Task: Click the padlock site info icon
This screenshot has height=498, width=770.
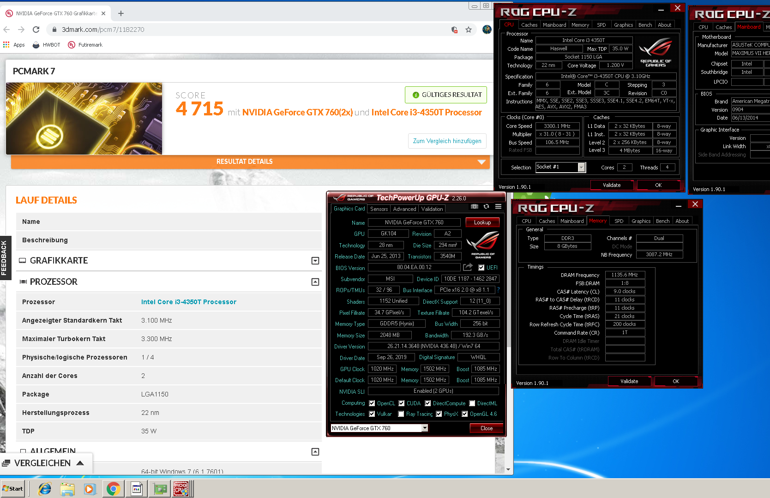Action: tap(54, 30)
